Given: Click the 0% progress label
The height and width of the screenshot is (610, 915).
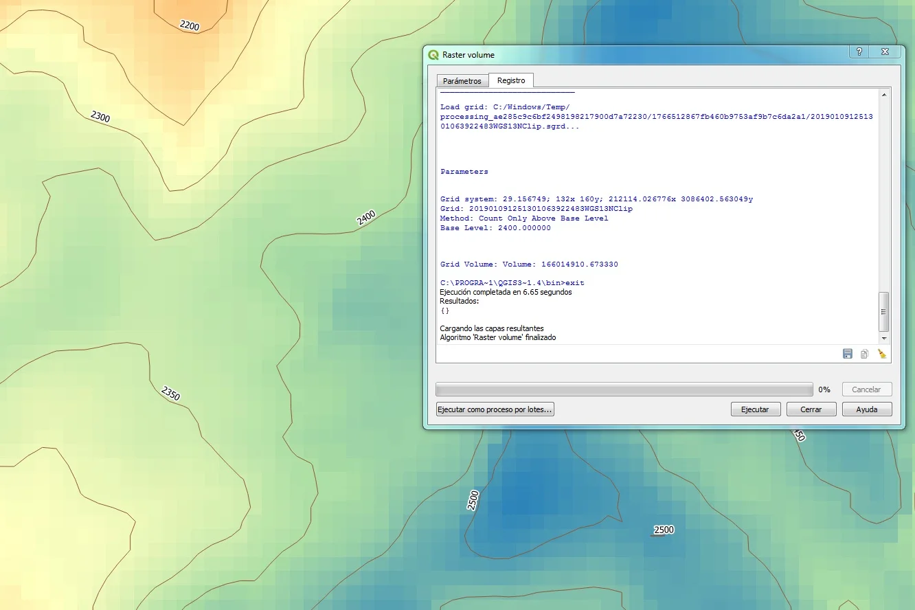Looking at the screenshot, I should tap(824, 389).
